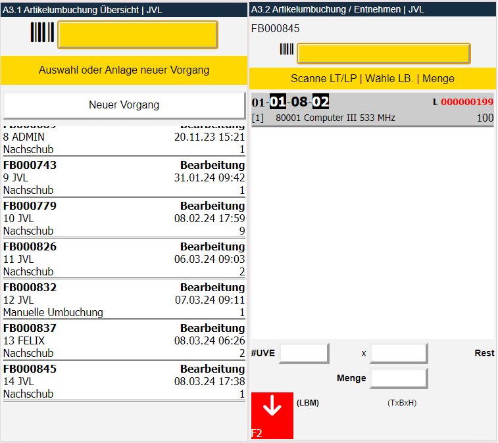
Task: Click the barcode icon beside the FB000845 scan field
Action: (287, 50)
